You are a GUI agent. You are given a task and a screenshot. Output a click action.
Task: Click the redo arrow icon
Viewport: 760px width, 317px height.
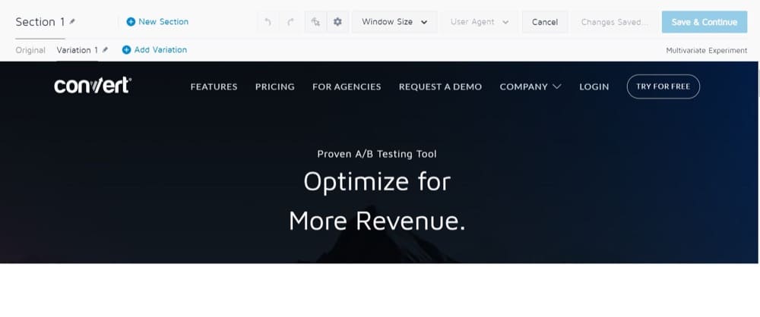(x=290, y=22)
